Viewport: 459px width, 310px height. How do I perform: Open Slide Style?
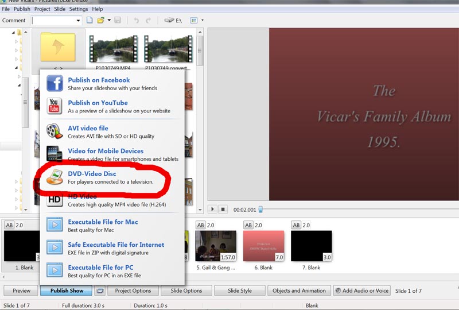point(240,290)
